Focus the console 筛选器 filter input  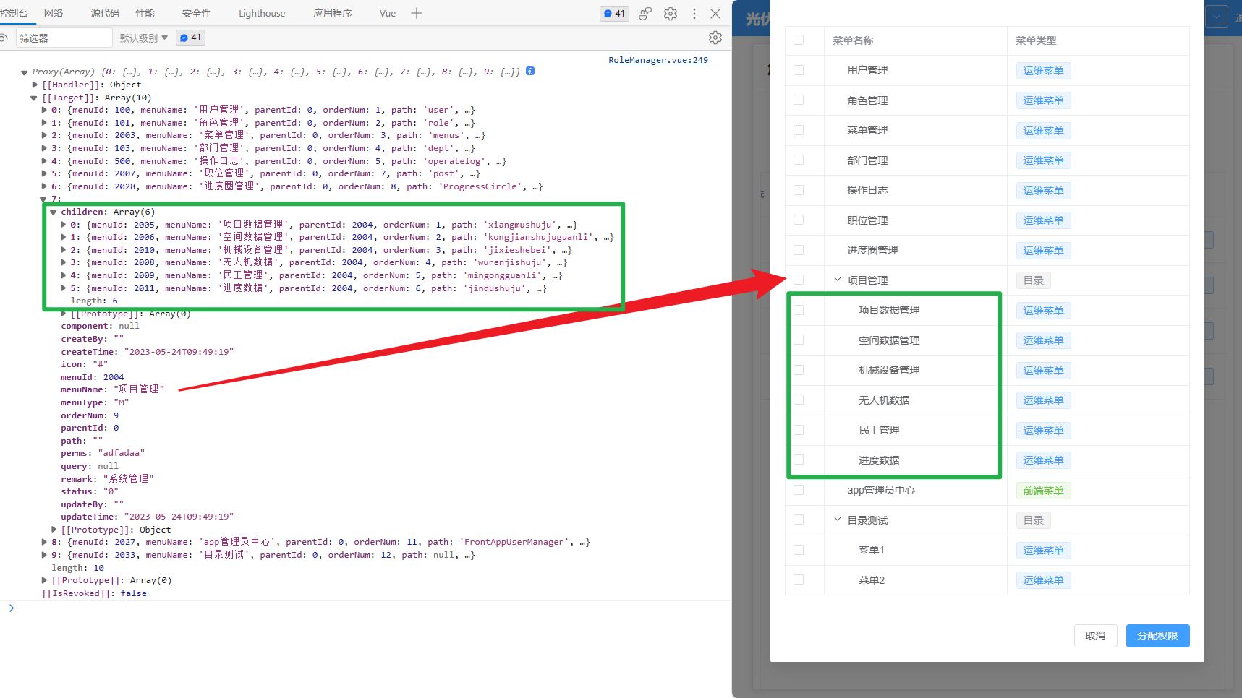pyautogui.click(x=64, y=38)
